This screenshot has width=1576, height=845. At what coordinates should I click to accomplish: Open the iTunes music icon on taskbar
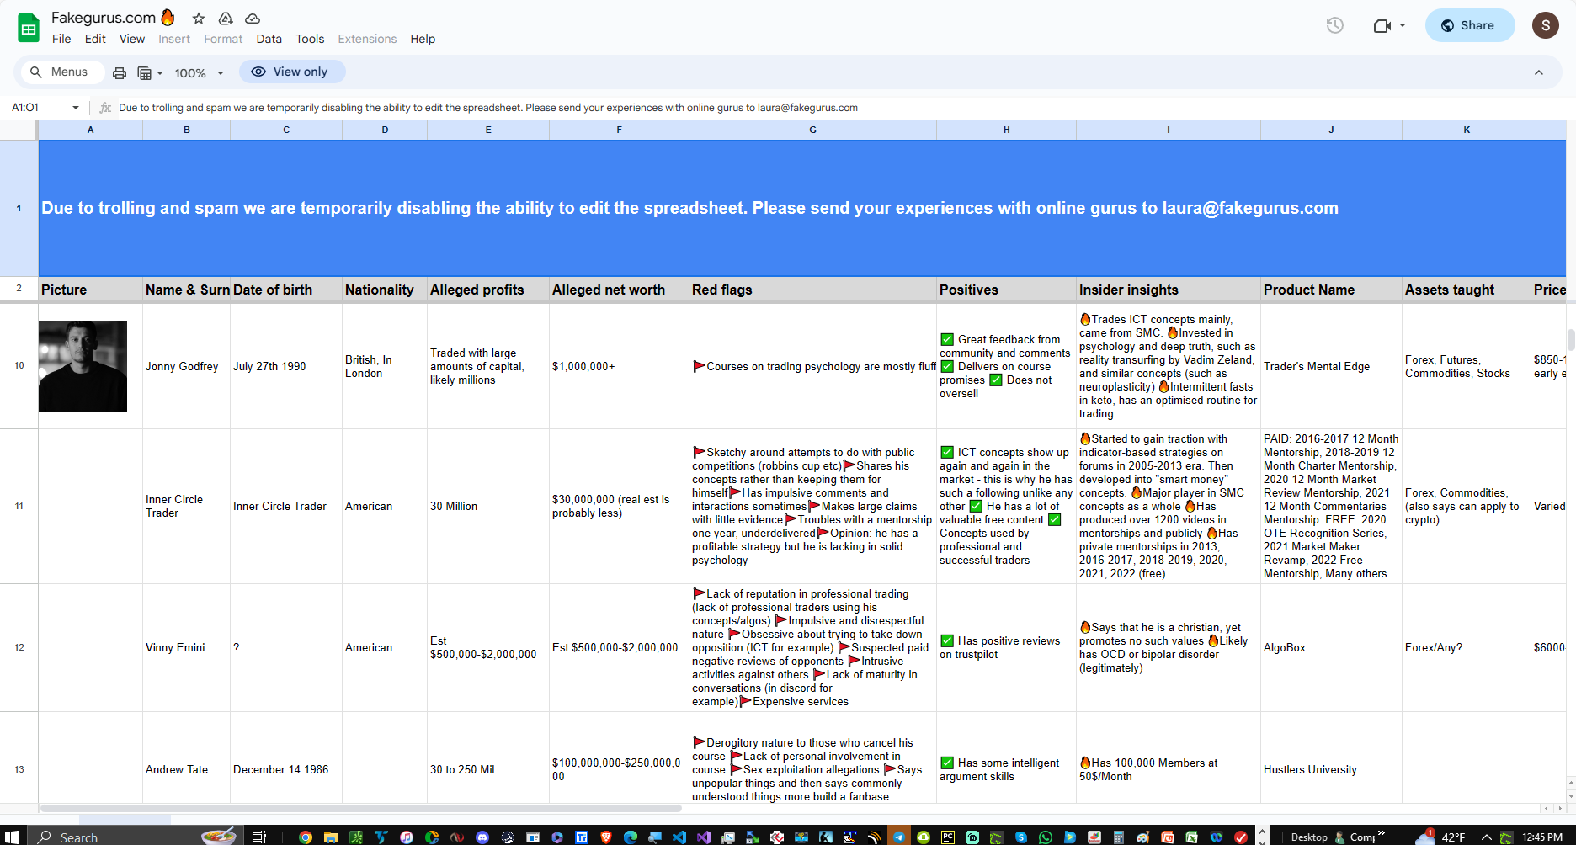[x=407, y=837]
